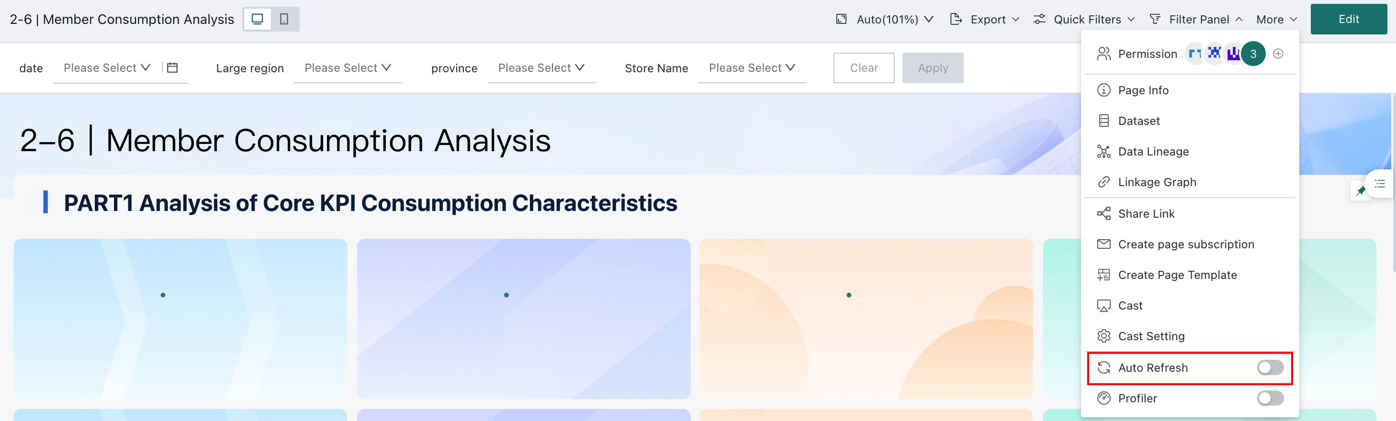Click the pin icon at right edge
The height and width of the screenshot is (421, 1396).
tap(1360, 191)
